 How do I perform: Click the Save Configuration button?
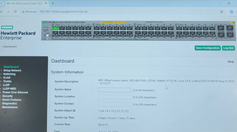pos(208,48)
